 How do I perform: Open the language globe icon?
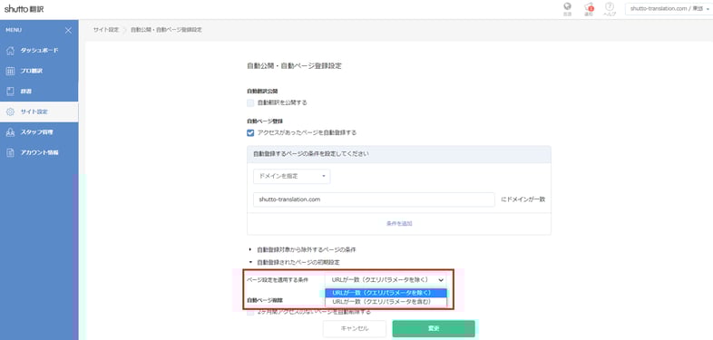[x=567, y=7]
